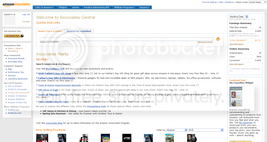267x142 pixels.
Task: Open Gift Ideas in Auto link
Action: point(48,90)
